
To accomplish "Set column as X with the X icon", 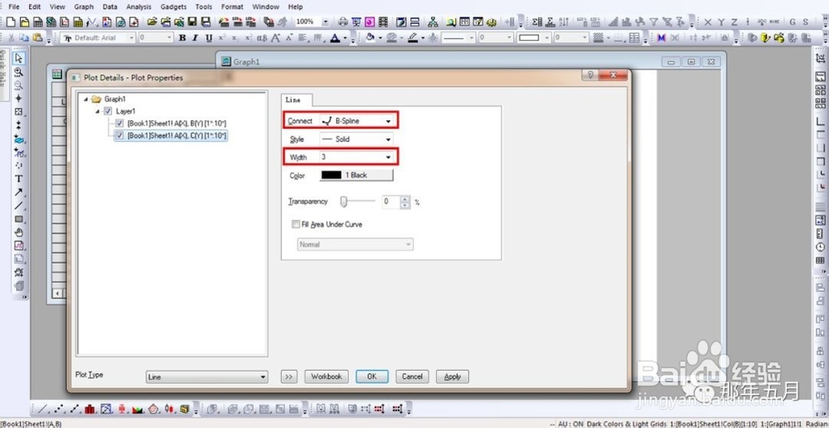I will click(x=707, y=22).
